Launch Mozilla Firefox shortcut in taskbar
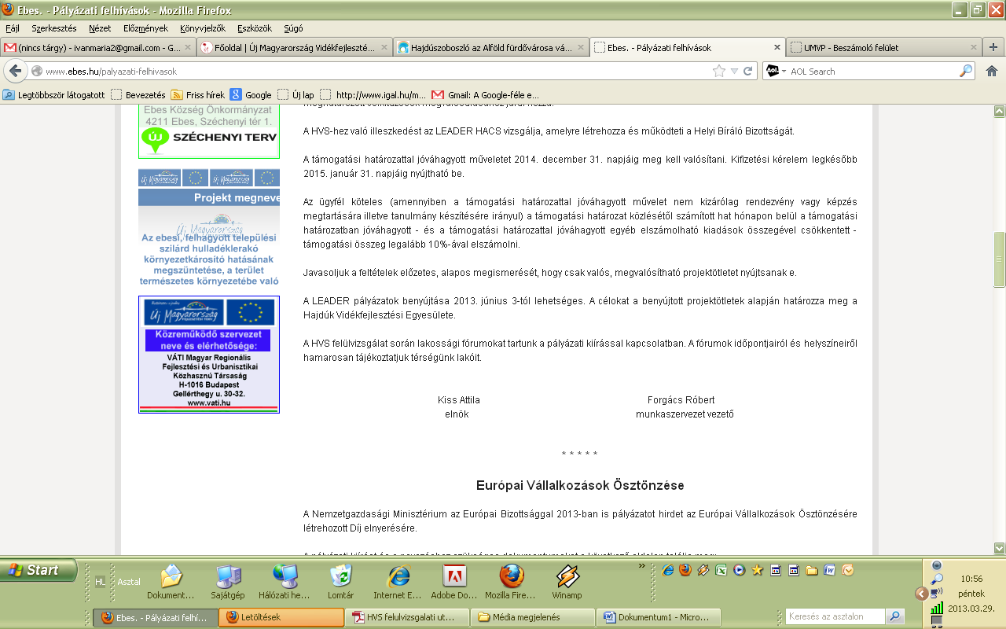 tap(511, 582)
